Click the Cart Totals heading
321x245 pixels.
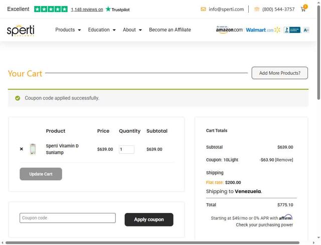click(x=217, y=130)
